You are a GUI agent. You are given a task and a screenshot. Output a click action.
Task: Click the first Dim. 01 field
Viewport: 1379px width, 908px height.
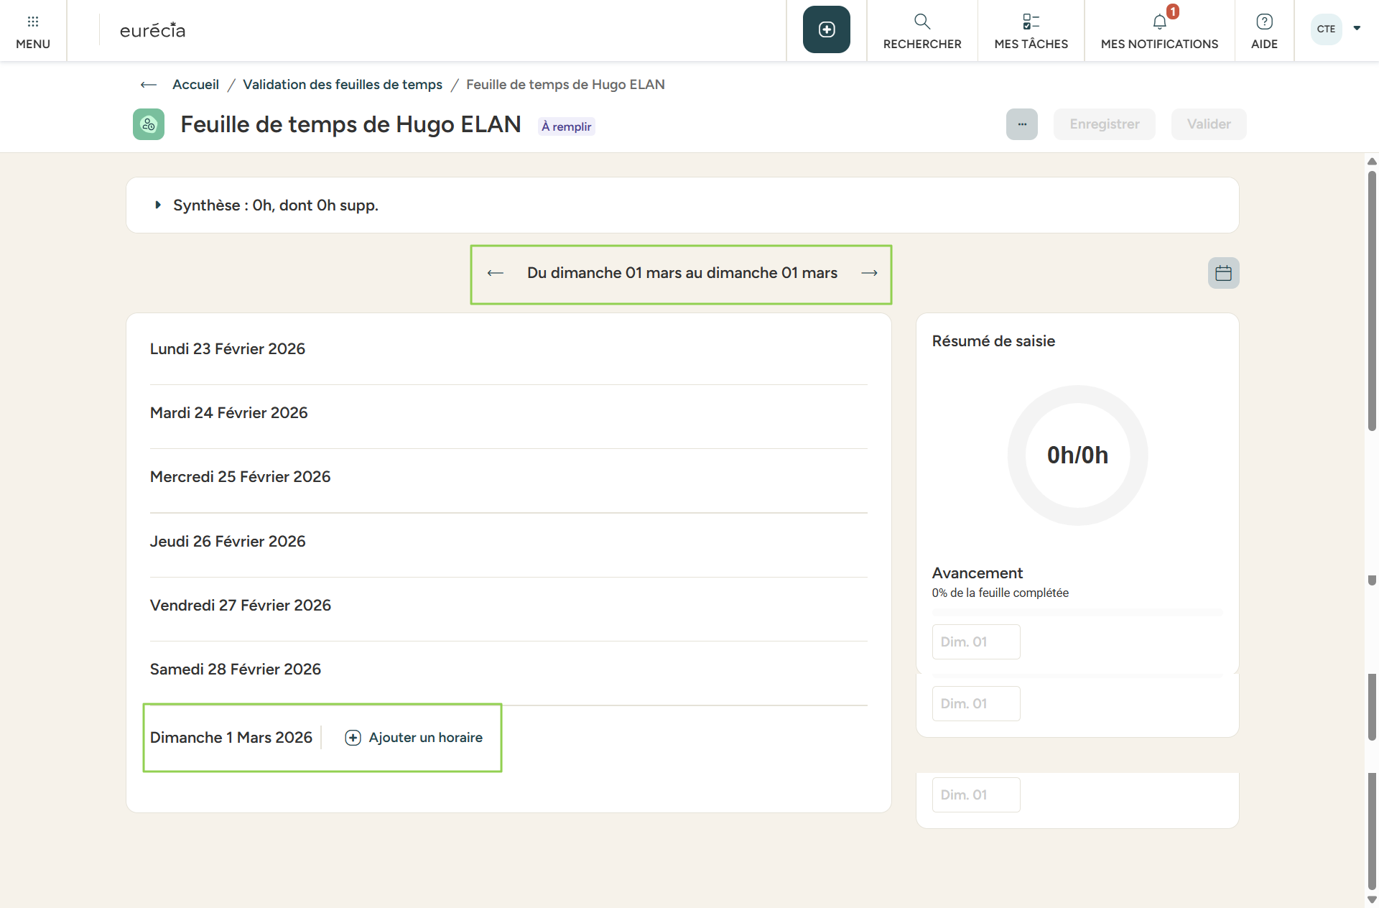[x=975, y=641]
